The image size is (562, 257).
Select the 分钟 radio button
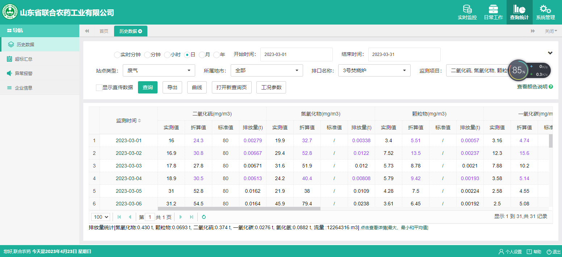pos(147,55)
